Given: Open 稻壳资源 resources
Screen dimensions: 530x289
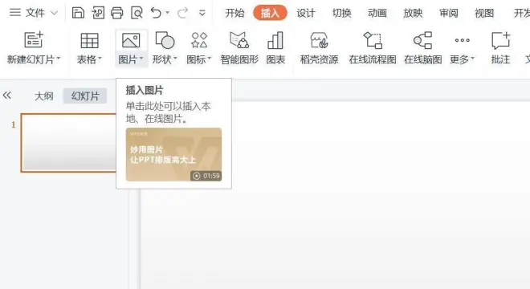Looking at the screenshot, I should point(319,47).
